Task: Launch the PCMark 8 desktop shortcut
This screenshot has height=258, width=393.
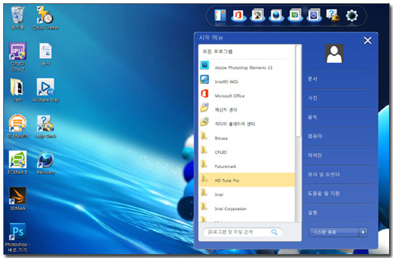Action: [18, 162]
